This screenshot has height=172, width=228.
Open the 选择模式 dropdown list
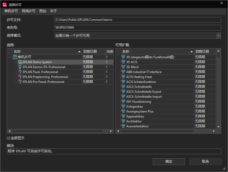coord(218,36)
